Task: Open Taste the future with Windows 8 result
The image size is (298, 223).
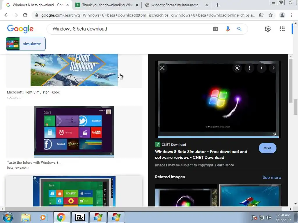Action: click(35, 163)
